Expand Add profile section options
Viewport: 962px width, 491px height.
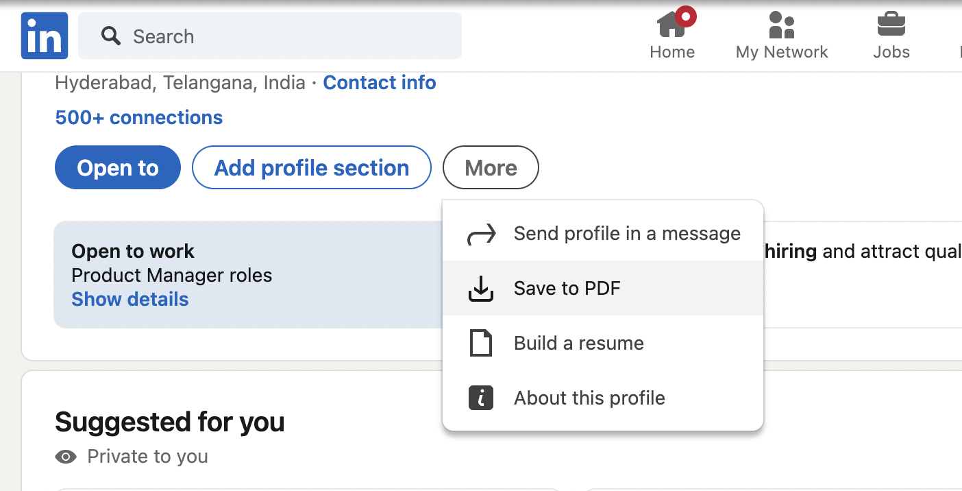point(312,167)
